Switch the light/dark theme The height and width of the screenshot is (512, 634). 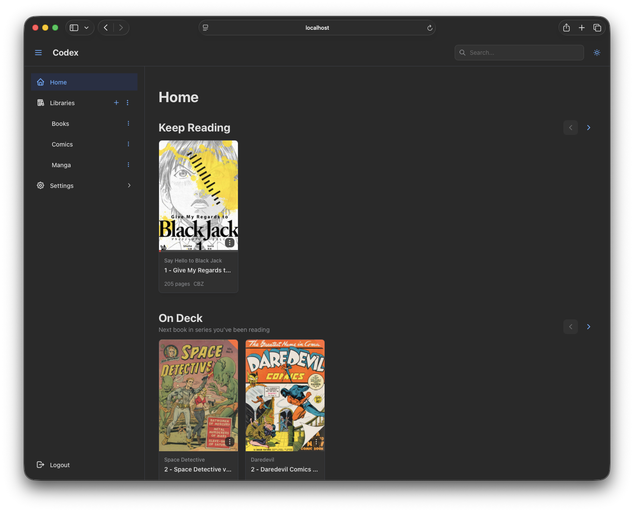[x=597, y=53]
